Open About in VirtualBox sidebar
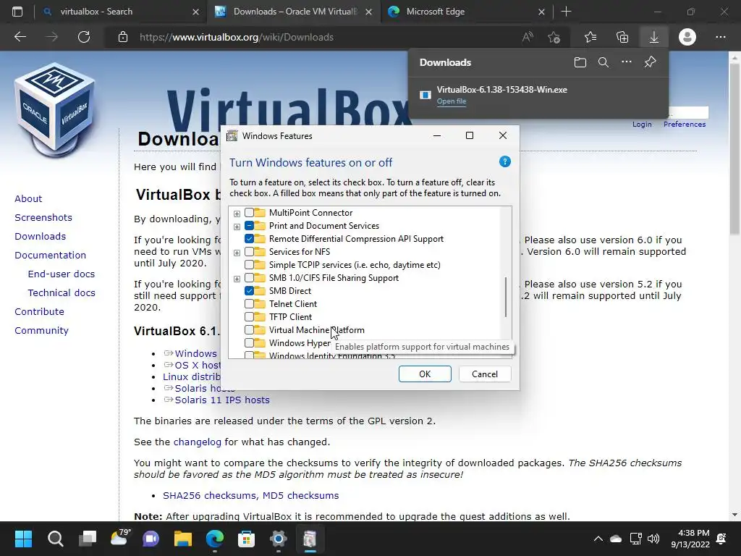 click(28, 198)
